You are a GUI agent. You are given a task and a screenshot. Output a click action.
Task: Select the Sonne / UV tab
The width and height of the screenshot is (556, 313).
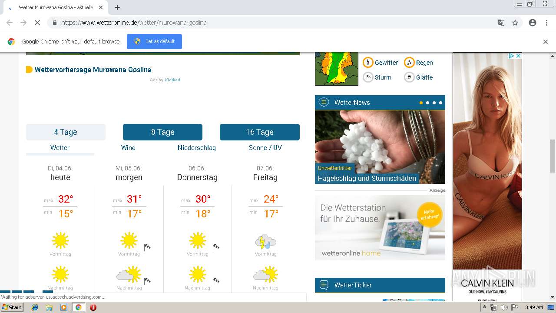coord(265,148)
